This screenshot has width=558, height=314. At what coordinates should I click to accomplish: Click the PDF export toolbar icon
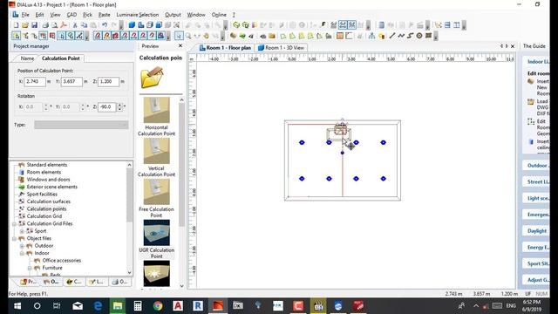pos(64,25)
